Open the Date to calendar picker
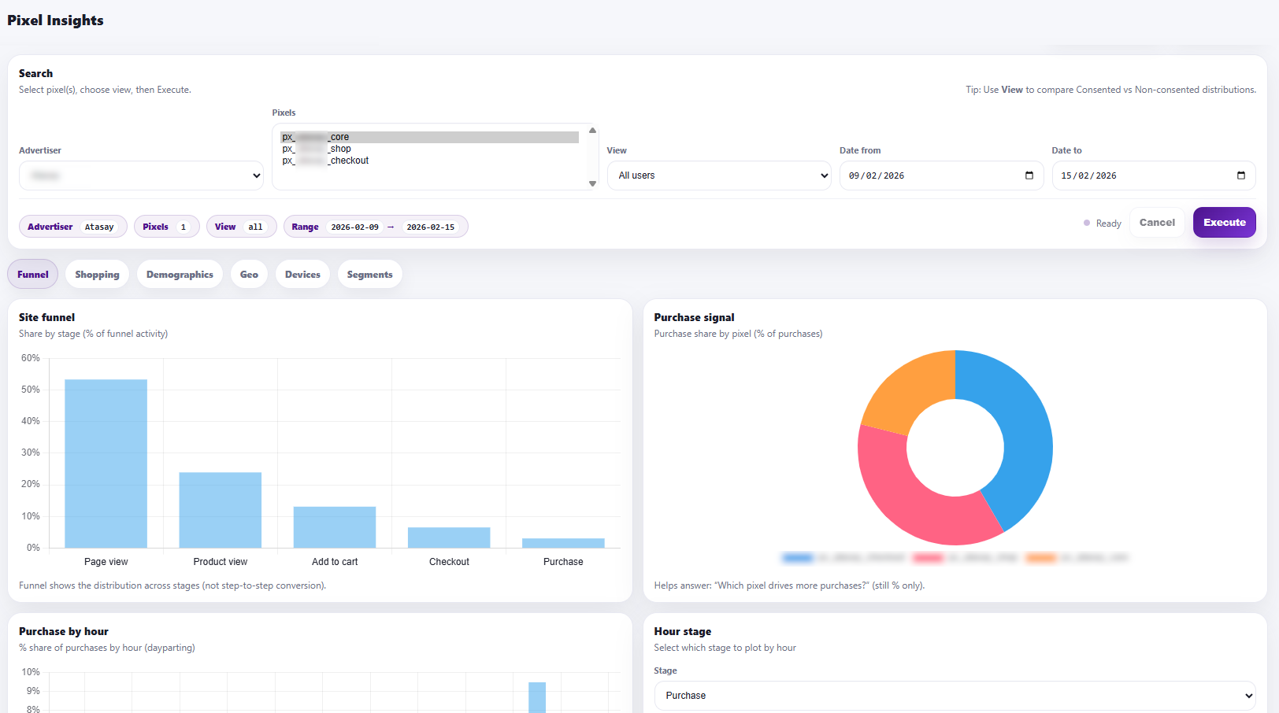The image size is (1279, 713). [1241, 175]
